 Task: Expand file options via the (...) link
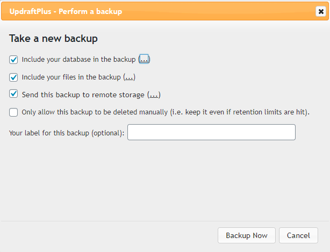pos(129,77)
